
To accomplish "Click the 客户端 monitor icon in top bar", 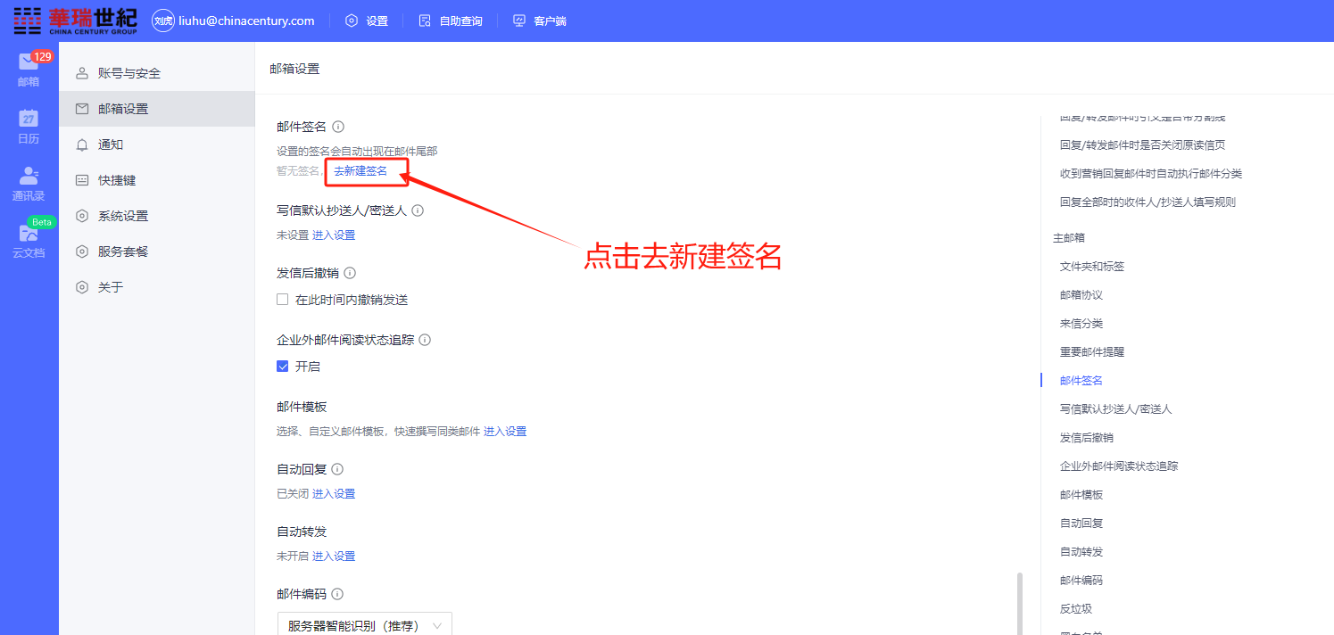I will click(519, 21).
